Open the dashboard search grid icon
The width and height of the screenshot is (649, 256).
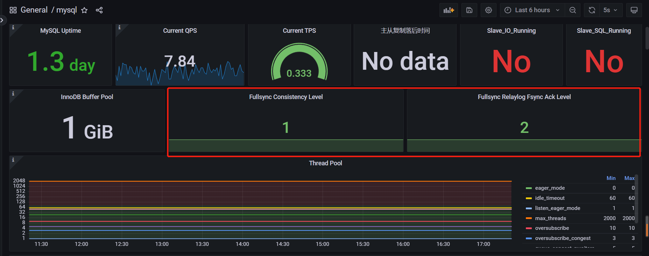[13, 10]
